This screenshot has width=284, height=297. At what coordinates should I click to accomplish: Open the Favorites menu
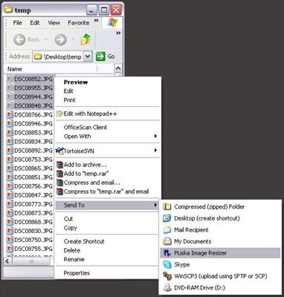point(79,23)
